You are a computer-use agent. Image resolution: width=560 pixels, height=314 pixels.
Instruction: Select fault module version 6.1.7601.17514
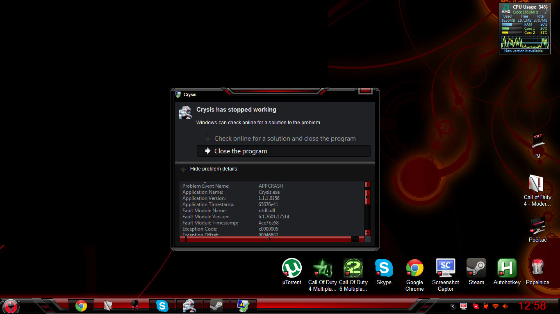pyautogui.click(x=274, y=217)
